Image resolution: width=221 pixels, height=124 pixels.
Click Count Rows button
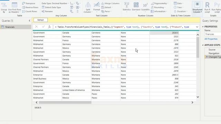(x=30, y=11)
